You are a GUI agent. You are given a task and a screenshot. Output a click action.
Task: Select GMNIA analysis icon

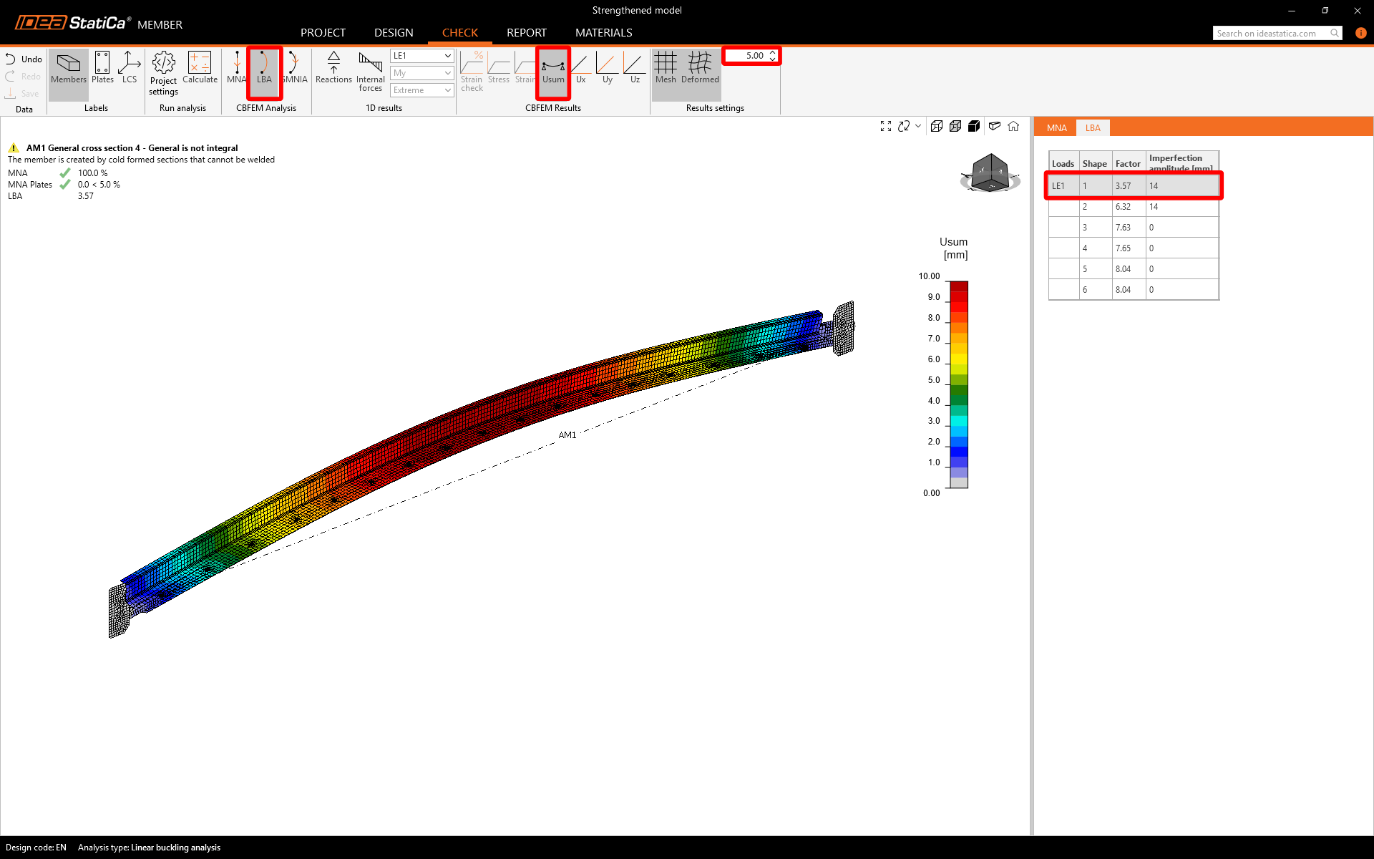tap(294, 68)
